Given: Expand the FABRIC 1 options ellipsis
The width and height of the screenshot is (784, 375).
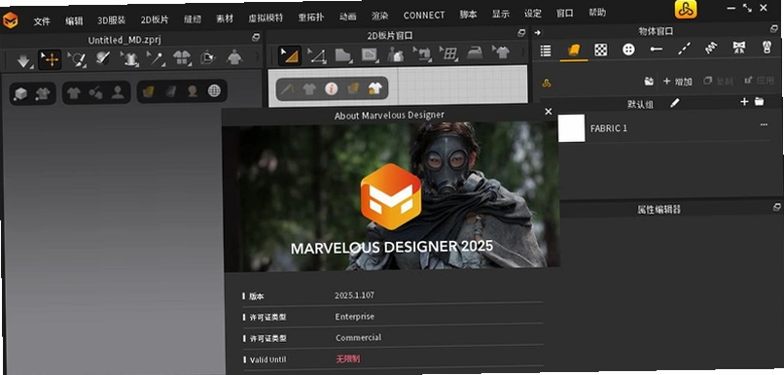Looking at the screenshot, I should click(764, 124).
